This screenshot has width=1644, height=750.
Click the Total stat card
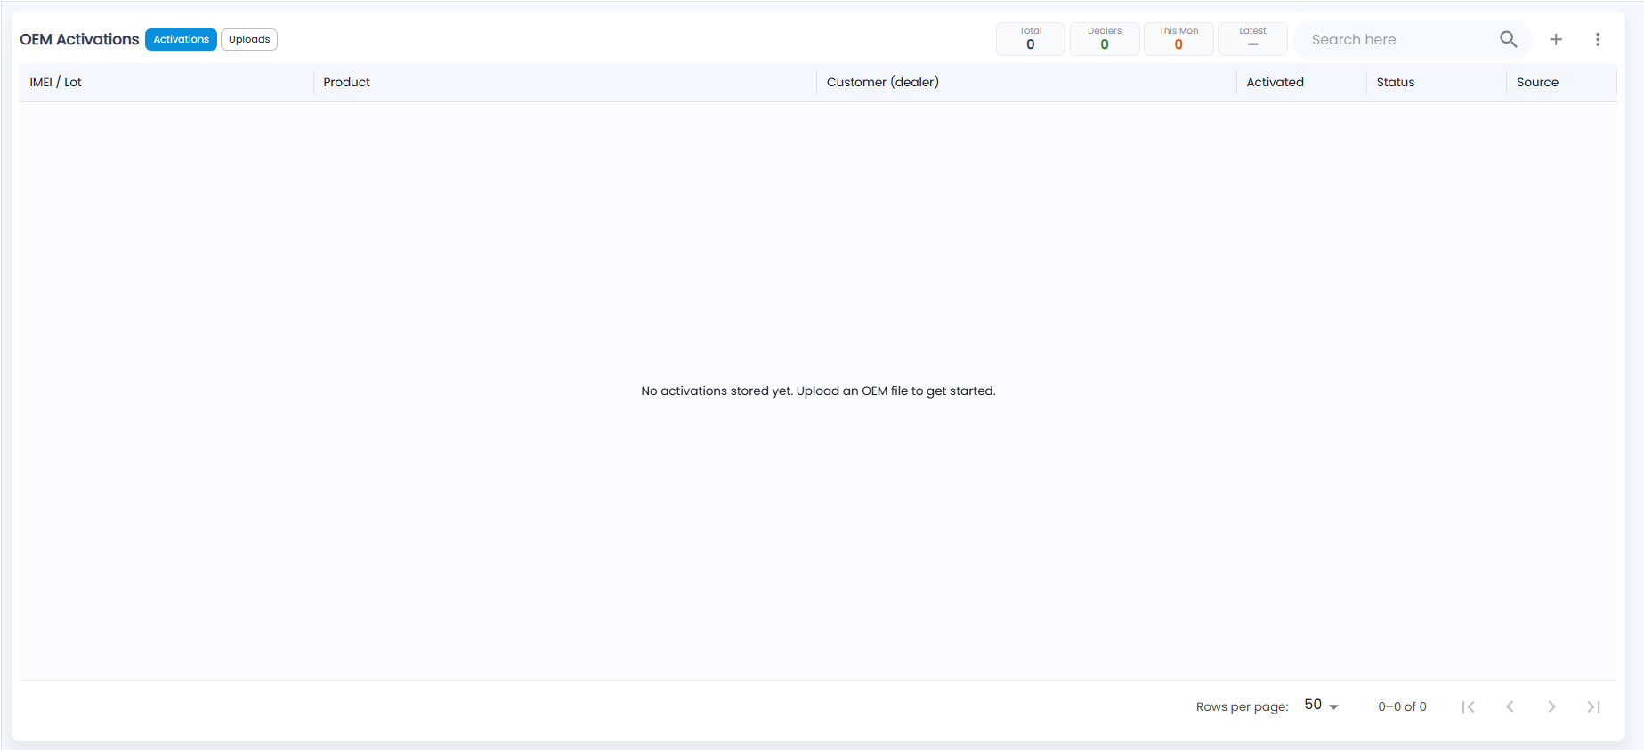pos(1031,39)
